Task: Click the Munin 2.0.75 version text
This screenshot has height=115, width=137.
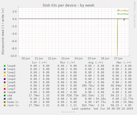Action: point(68,112)
